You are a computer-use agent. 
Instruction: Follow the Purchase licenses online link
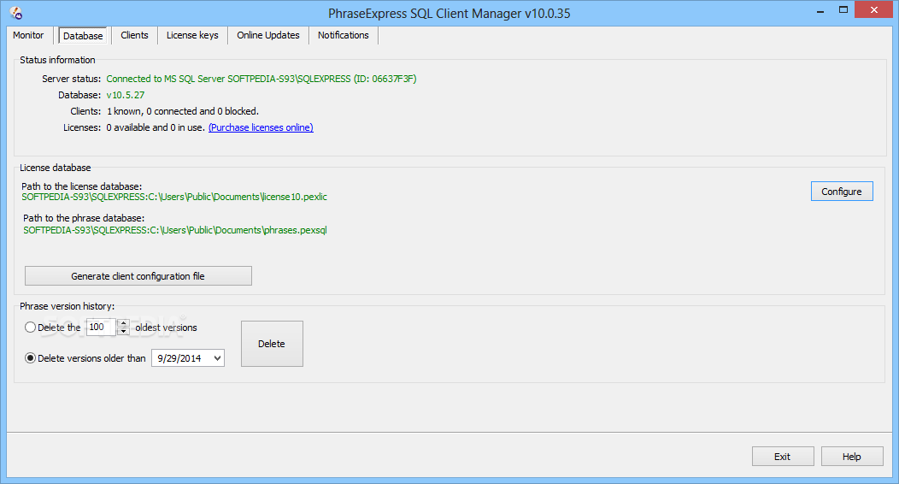(x=261, y=127)
